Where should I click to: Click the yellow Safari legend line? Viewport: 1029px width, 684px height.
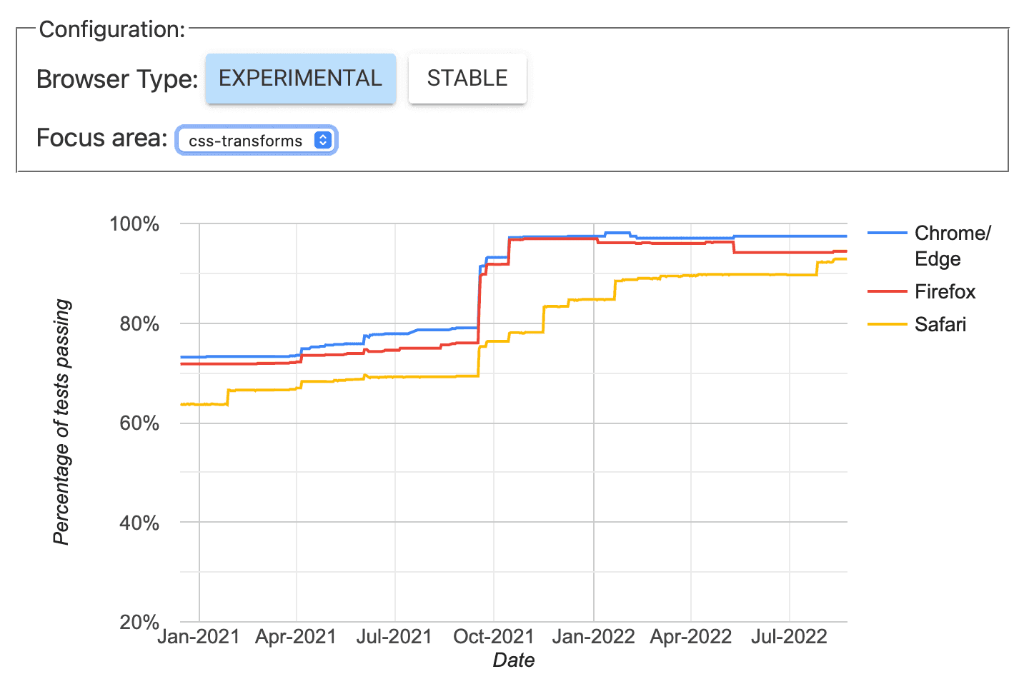pyautogui.click(x=887, y=325)
